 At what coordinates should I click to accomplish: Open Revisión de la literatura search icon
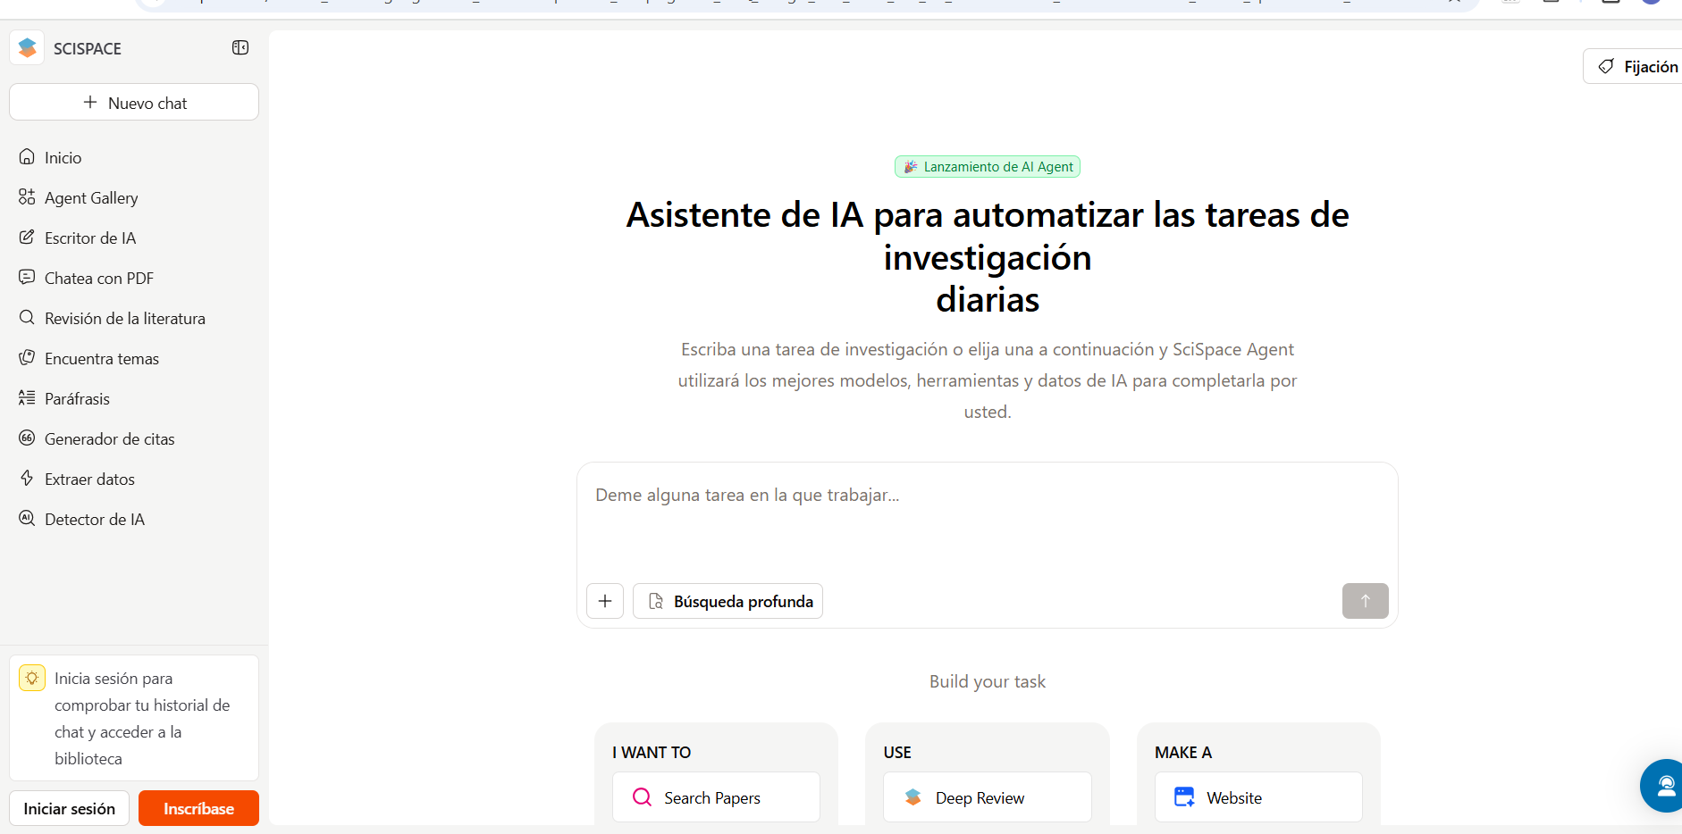coord(27,318)
